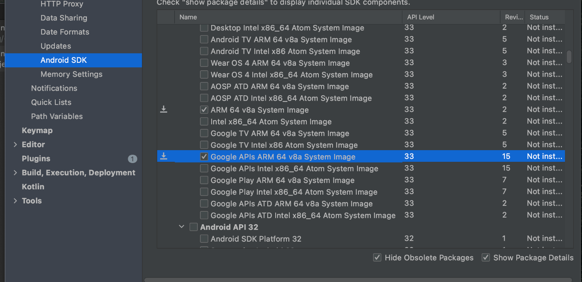This screenshot has height=282, width=582.
Task: Check Google APIs Intel x86_64 Atom System Image
Action: 204,168
